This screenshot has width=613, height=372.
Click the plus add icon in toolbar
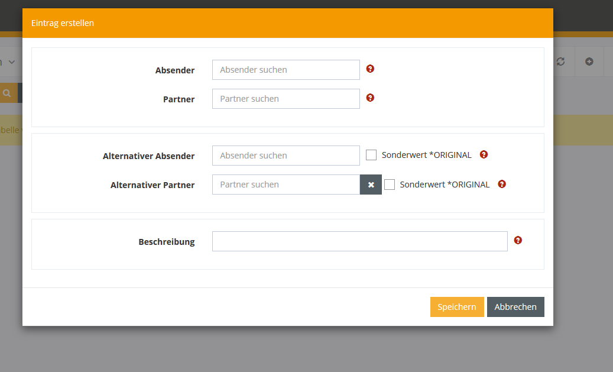[589, 62]
